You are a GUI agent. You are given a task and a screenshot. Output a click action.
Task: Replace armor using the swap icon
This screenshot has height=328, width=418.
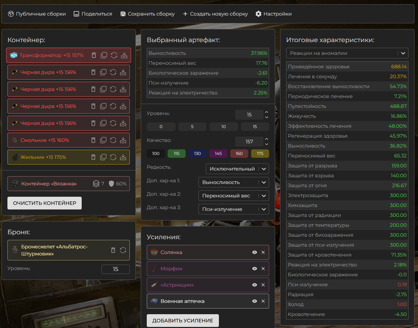pos(123,250)
